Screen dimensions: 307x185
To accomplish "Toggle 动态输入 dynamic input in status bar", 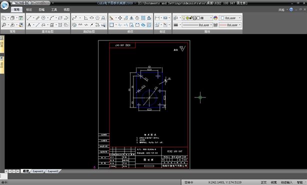I will (x=286, y=182).
